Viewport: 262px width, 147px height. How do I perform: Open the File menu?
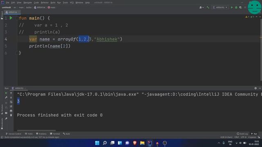pos(7,3)
